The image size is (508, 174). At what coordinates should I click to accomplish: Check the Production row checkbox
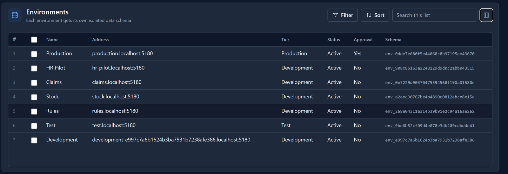34,54
